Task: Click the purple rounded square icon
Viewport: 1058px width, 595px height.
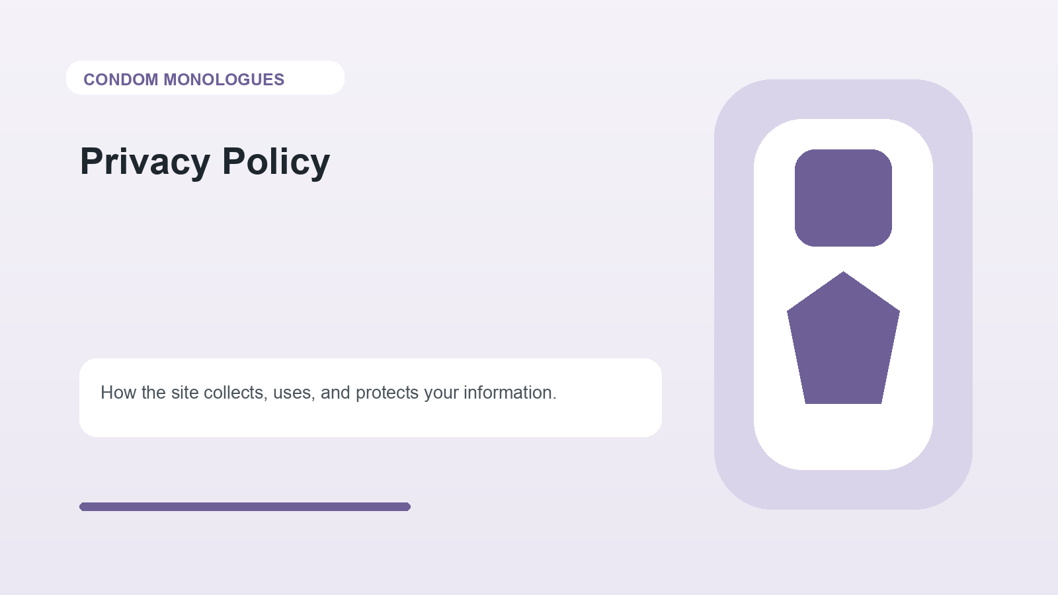Action: pos(843,198)
